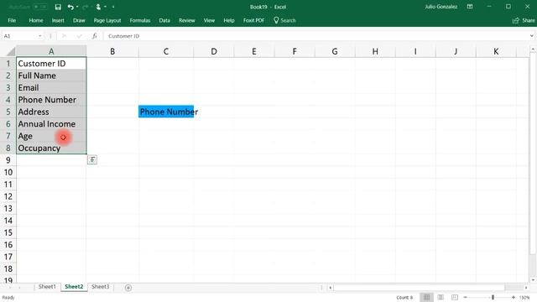Open the Foxit PDF tab
Viewport: 537px width, 302px height.
tap(253, 20)
